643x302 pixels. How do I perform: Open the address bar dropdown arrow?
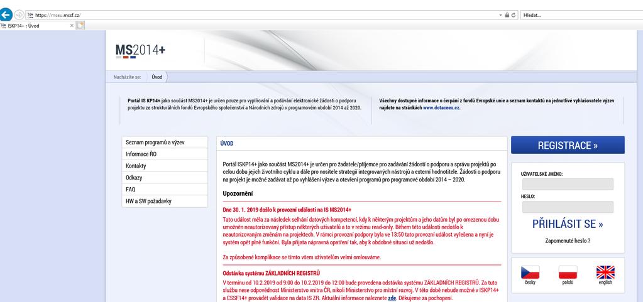(501, 15)
